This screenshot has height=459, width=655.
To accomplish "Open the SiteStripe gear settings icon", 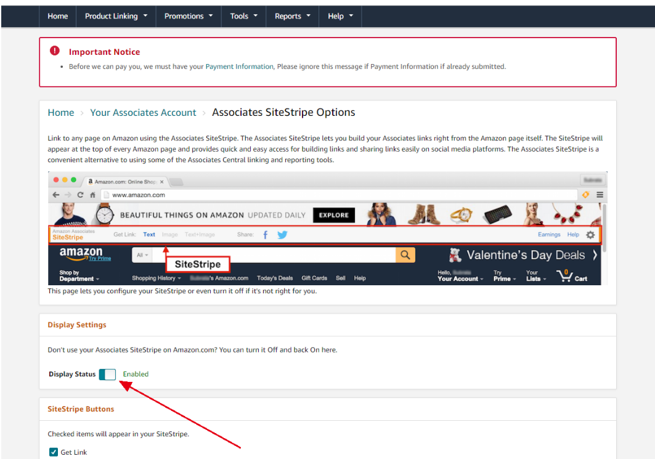I will click(x=590, y=235).
